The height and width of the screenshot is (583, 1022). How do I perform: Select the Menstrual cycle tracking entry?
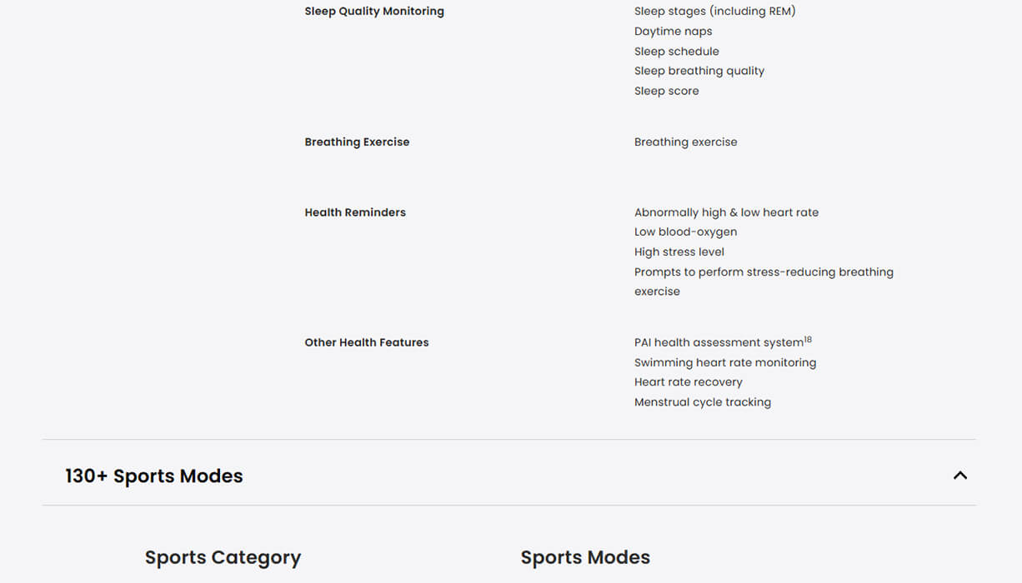pos(702,402)
